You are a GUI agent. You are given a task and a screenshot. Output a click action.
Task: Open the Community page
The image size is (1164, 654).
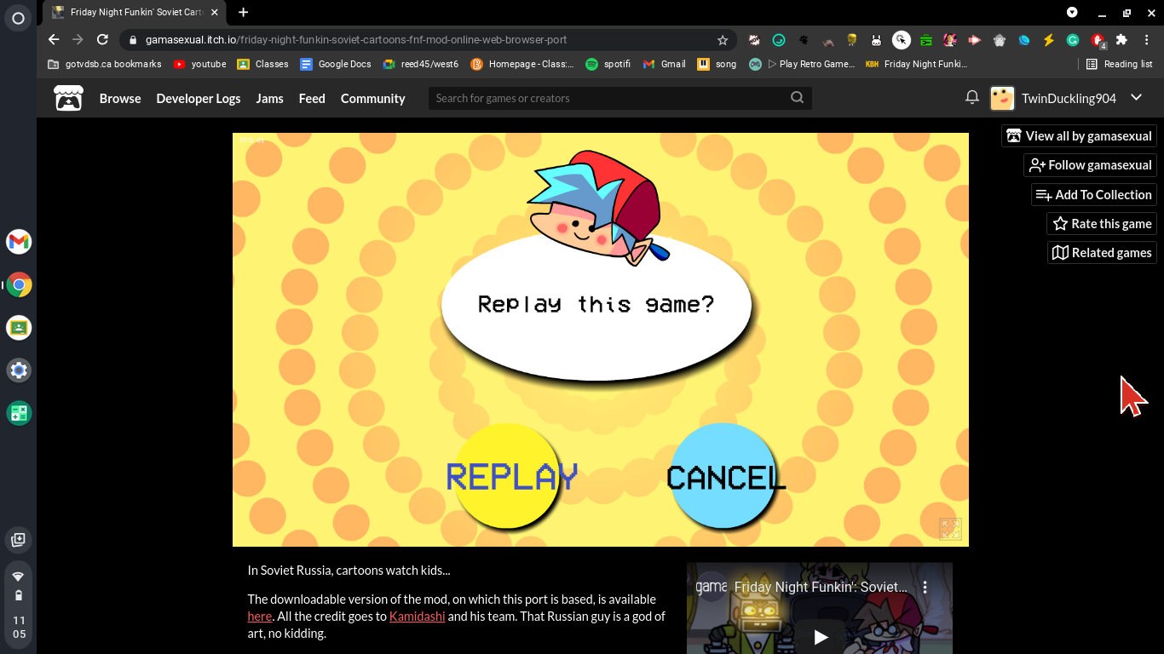click(373, 98)
